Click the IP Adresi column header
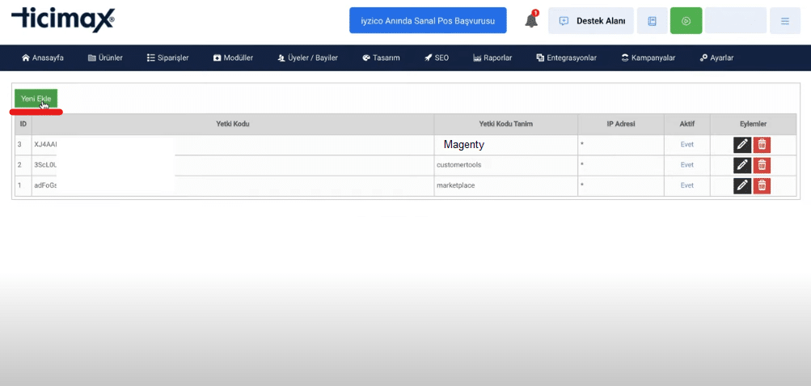Image resolution: width=811 pixels, height=386 pixels. (621, 124)
